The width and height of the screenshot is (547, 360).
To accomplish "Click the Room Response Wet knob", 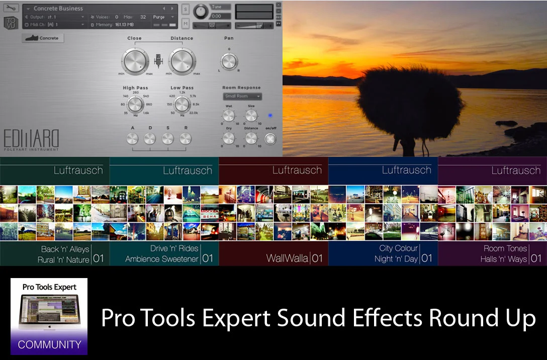I will point(228,116).
